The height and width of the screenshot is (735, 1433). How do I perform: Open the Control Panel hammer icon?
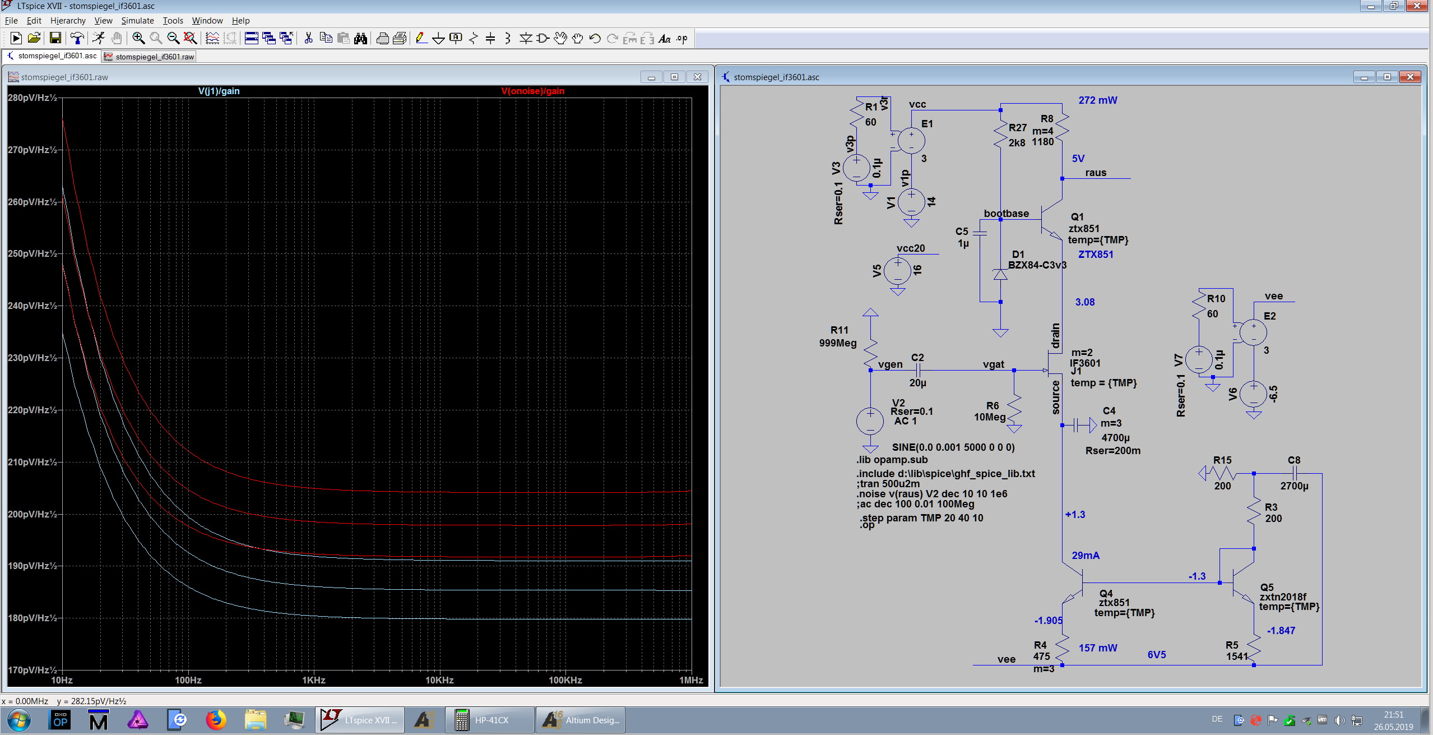(77, 38)
